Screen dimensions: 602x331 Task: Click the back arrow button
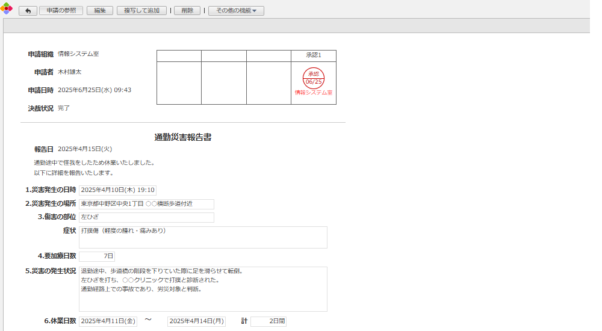pyautogui.click(x=28, y=11)
